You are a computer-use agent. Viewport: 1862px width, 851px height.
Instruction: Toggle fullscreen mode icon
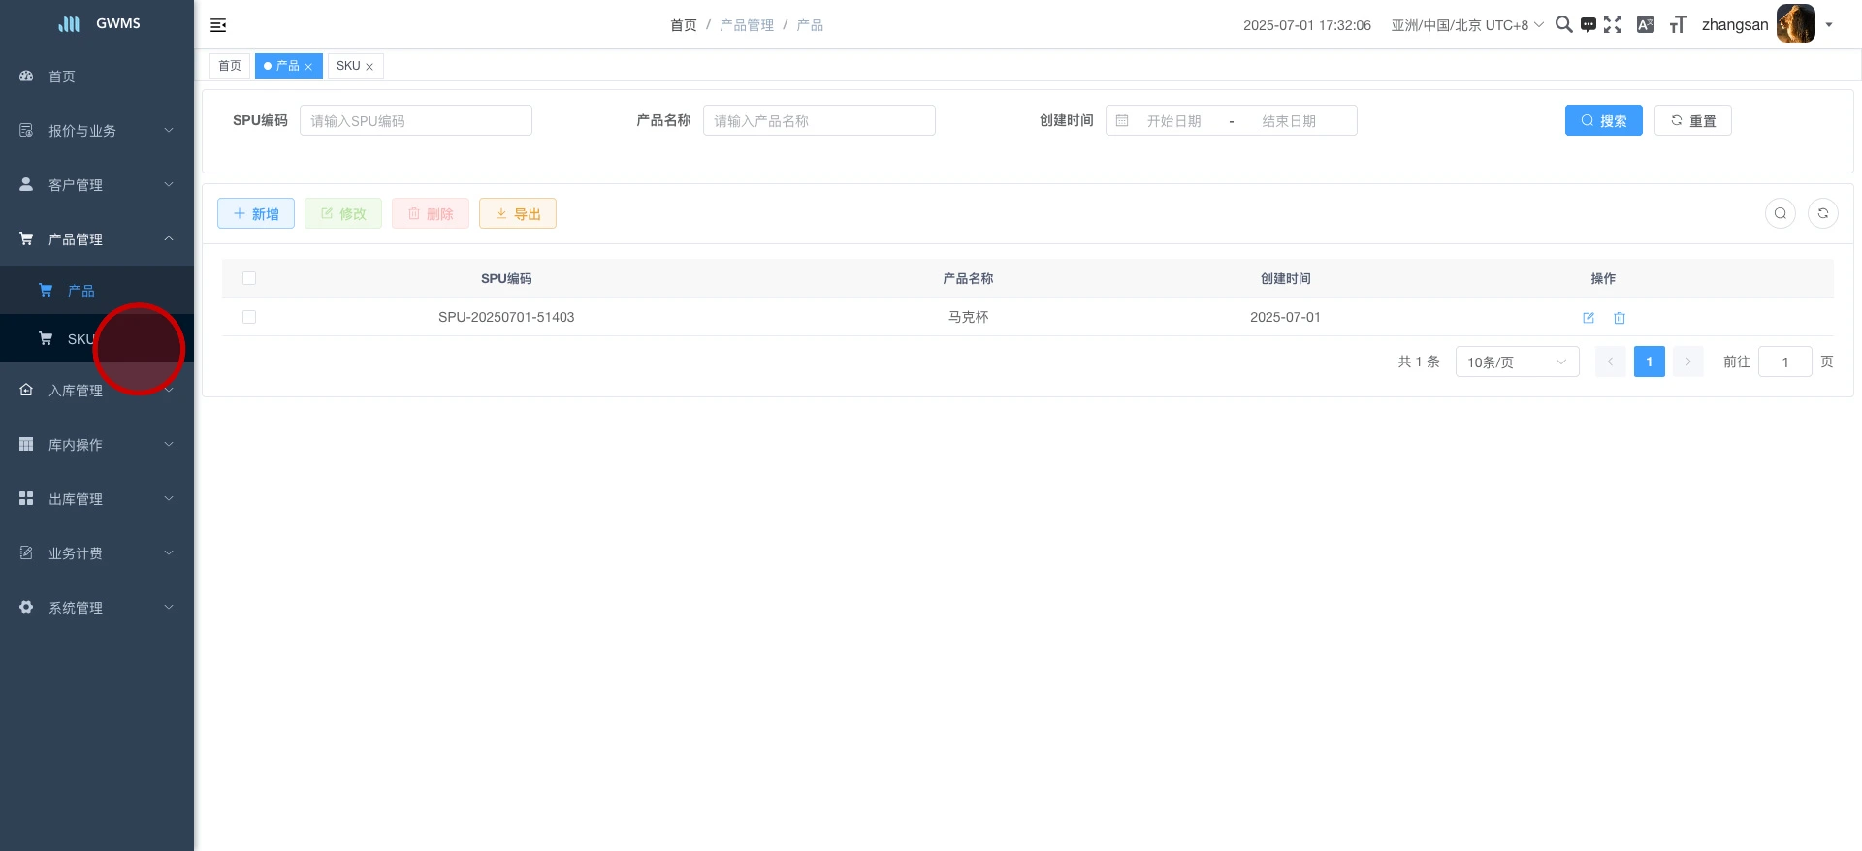(1613, 24)
